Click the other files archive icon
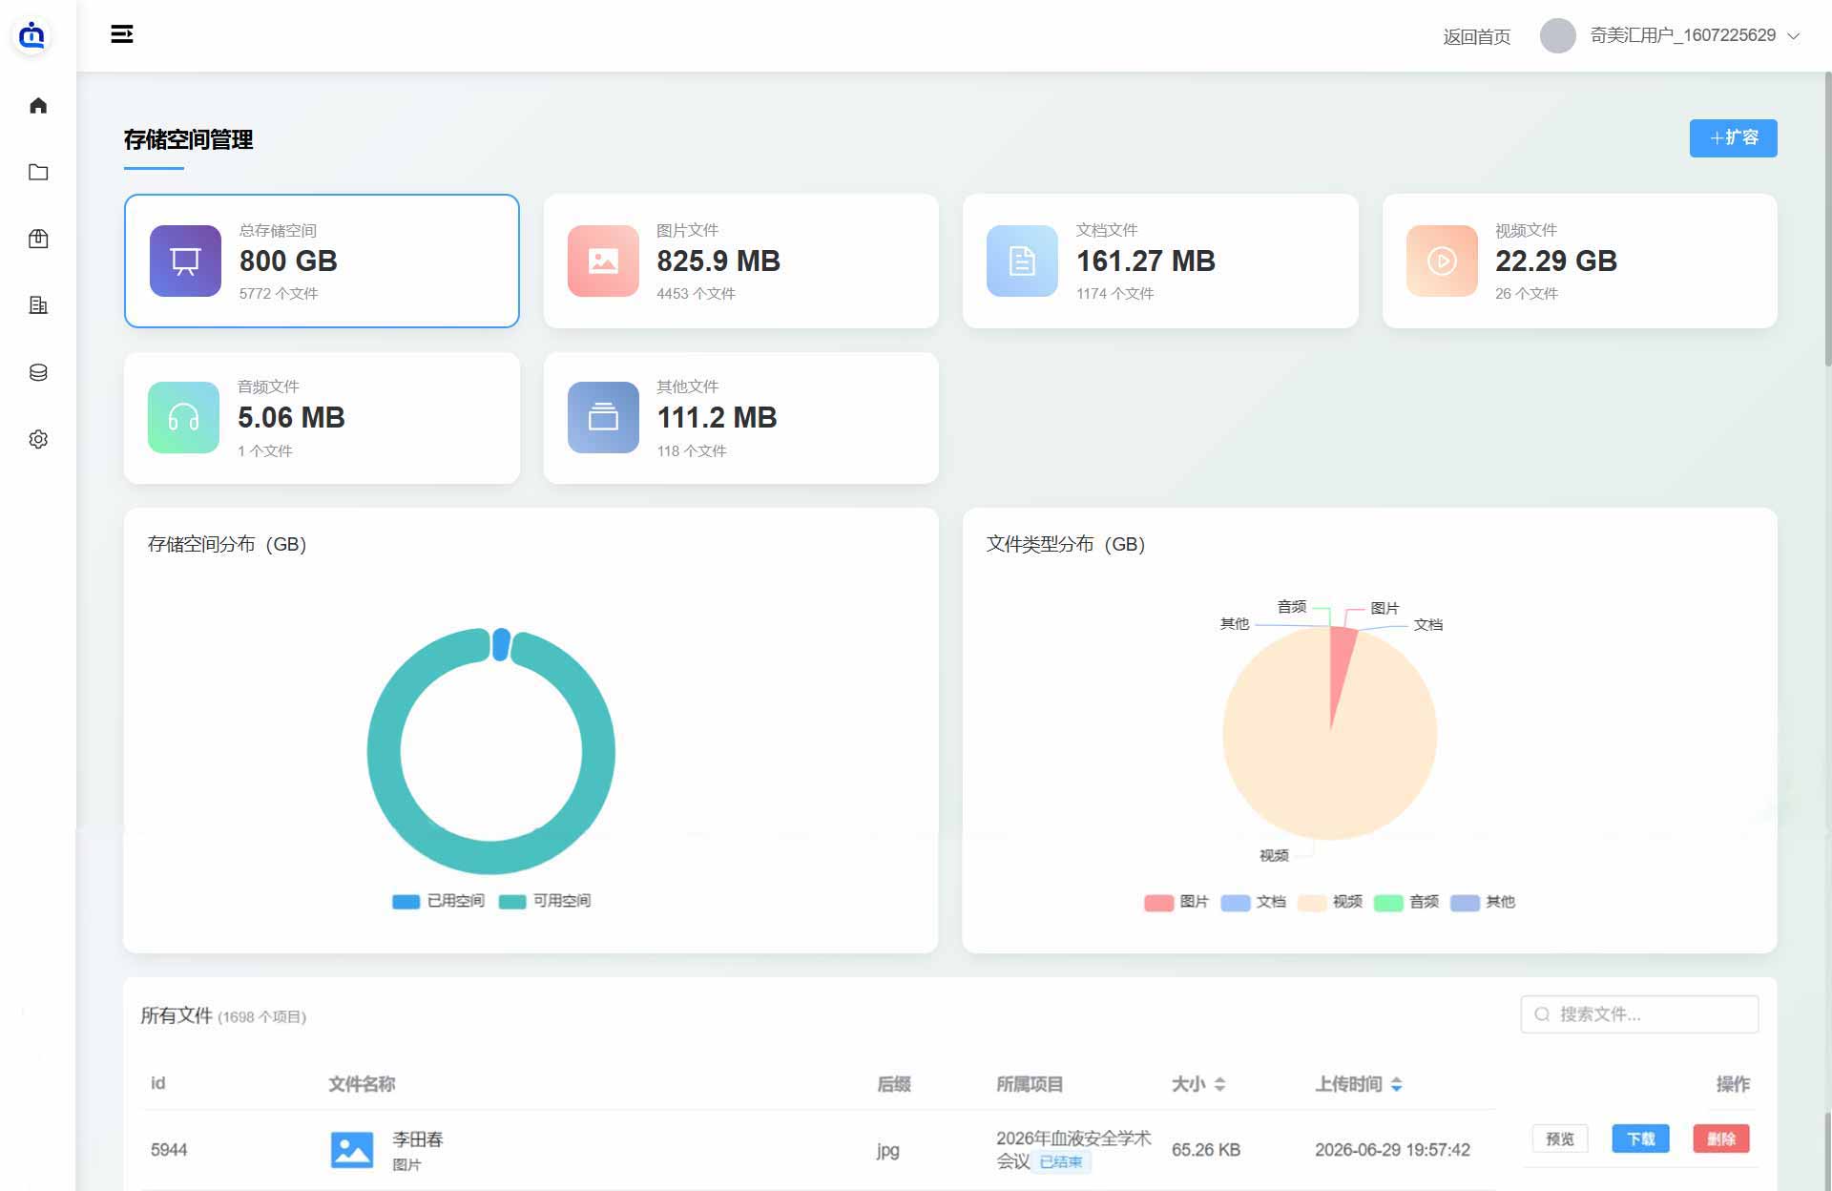Screen dimensions: 1832x1191 tap(603, 417)
